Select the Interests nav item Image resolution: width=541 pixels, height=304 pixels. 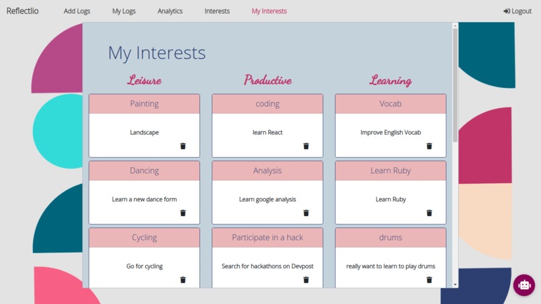coord(217,11)
